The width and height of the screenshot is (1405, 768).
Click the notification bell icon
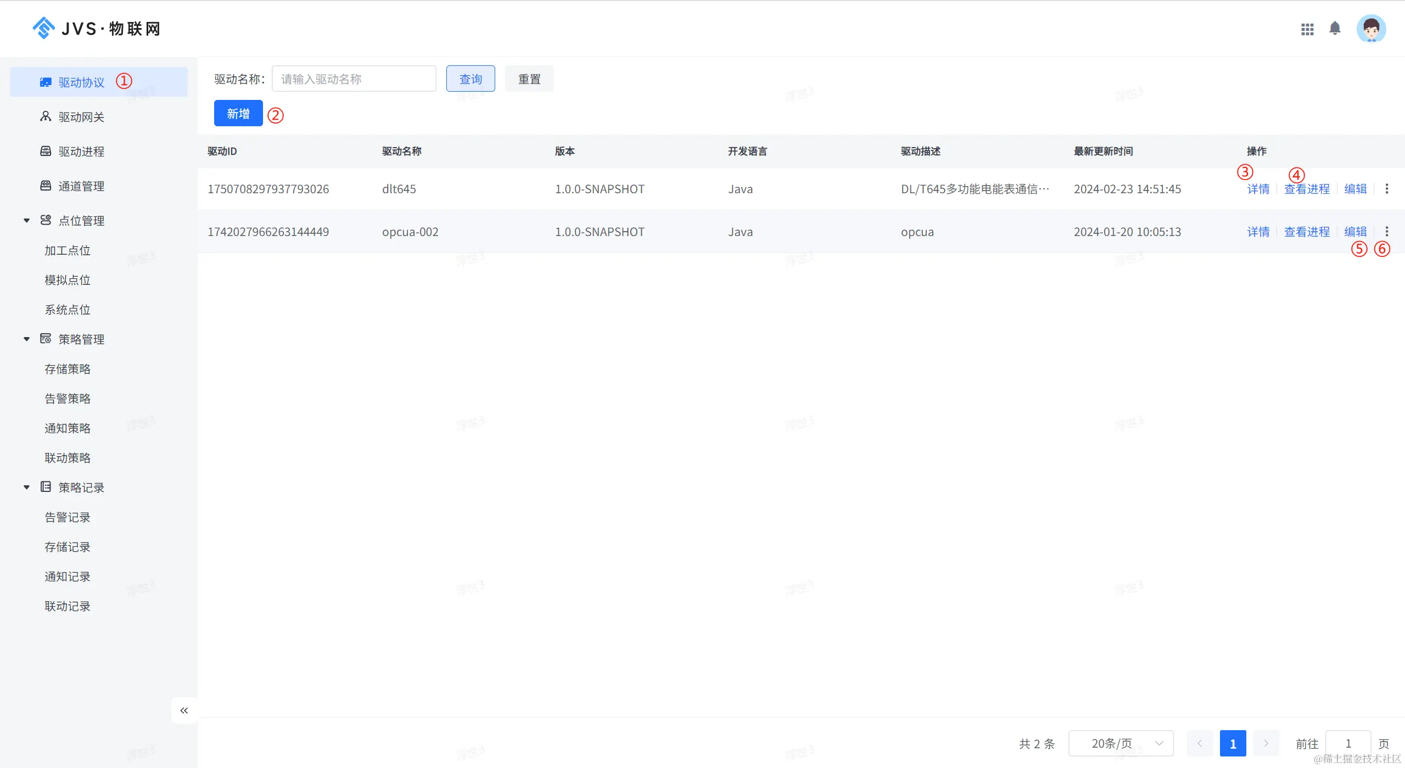1335,29
